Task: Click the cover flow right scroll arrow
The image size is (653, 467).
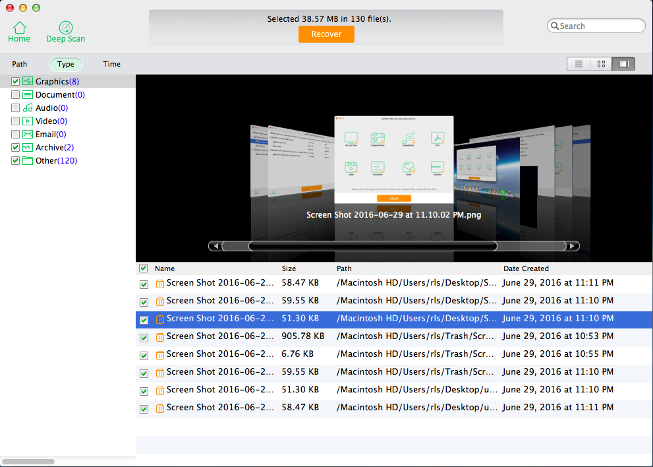Action: pos(573,246)
